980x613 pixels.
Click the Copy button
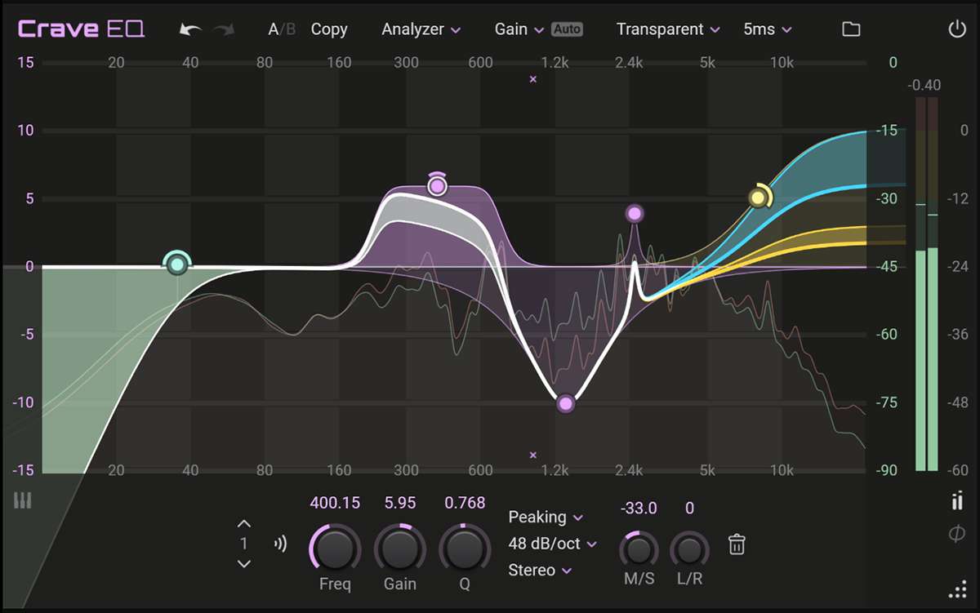pos(329,29)
